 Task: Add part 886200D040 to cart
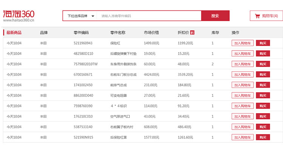(x=243, y=95)
